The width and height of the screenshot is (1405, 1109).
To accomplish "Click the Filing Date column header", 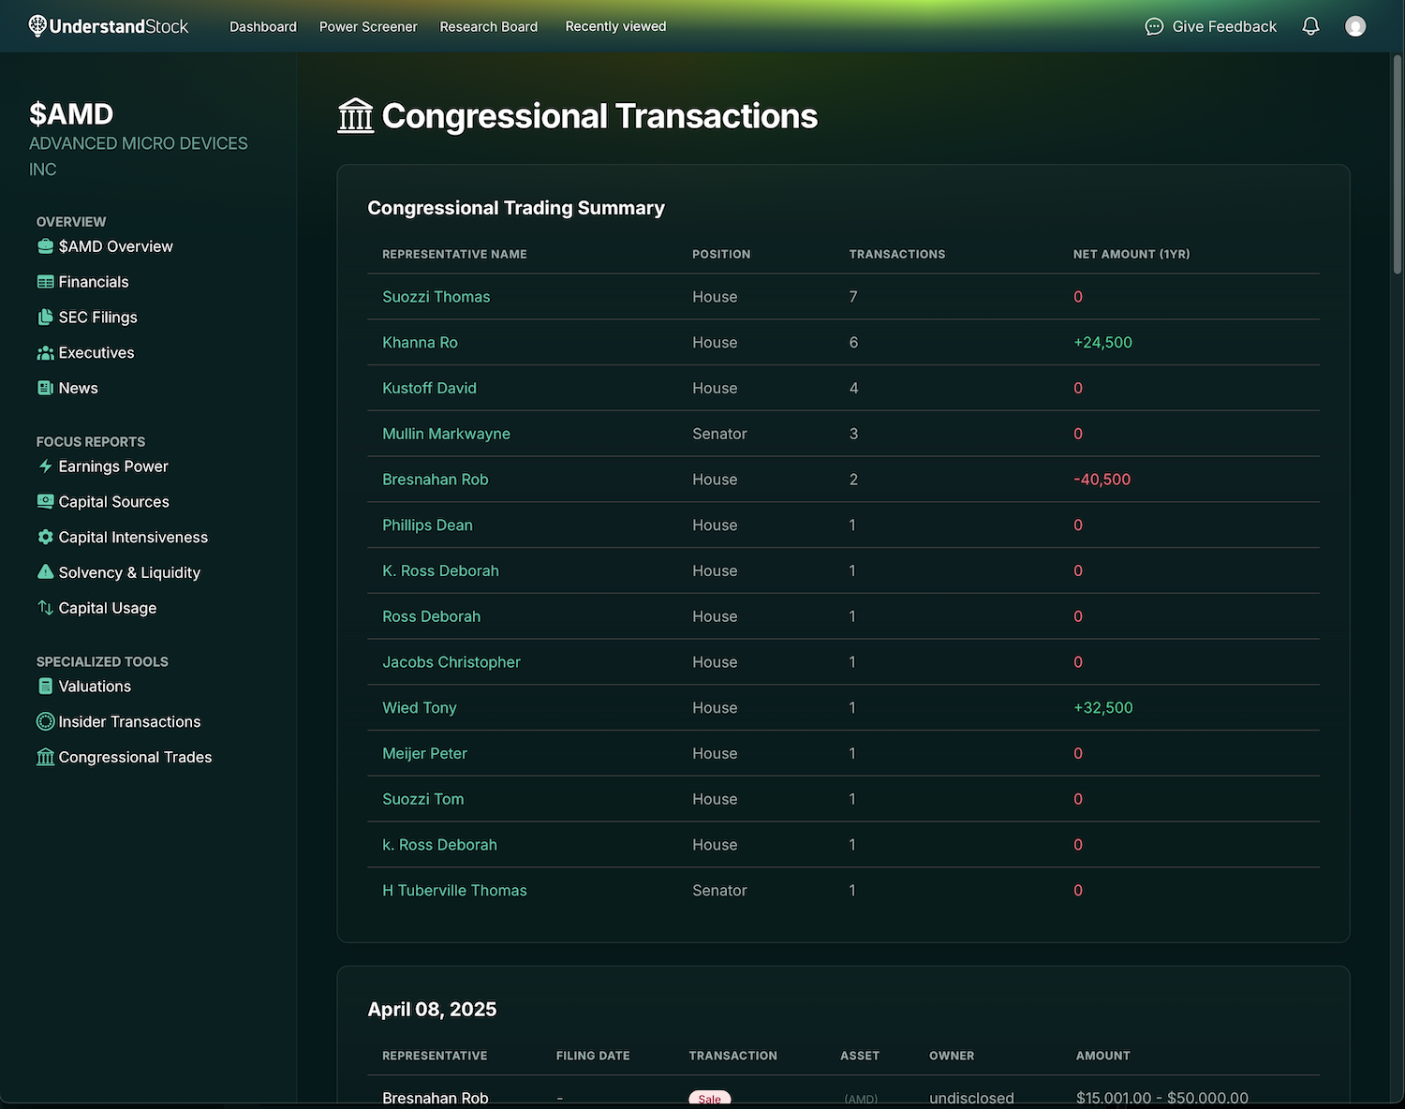I will (593, 1056).
